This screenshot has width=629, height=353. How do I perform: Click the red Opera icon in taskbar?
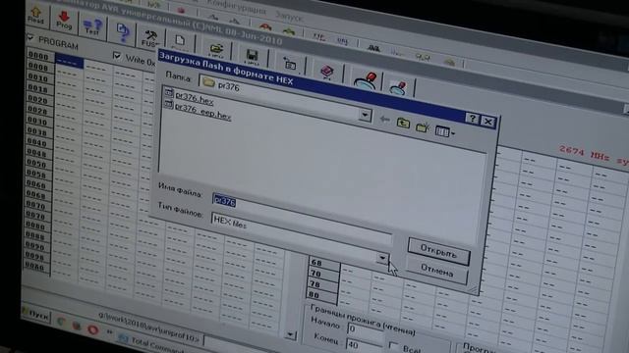coord(92,329)
